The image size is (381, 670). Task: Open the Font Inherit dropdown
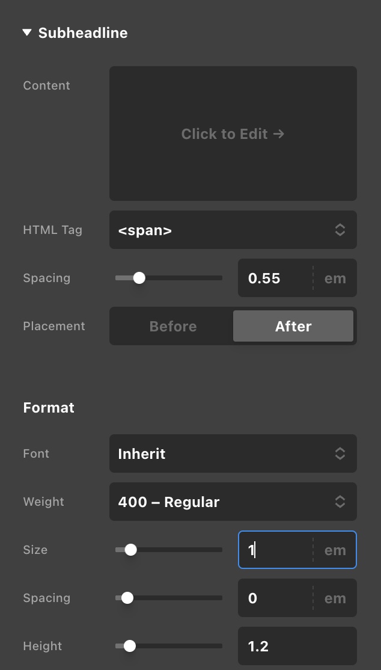click(233, 453)
